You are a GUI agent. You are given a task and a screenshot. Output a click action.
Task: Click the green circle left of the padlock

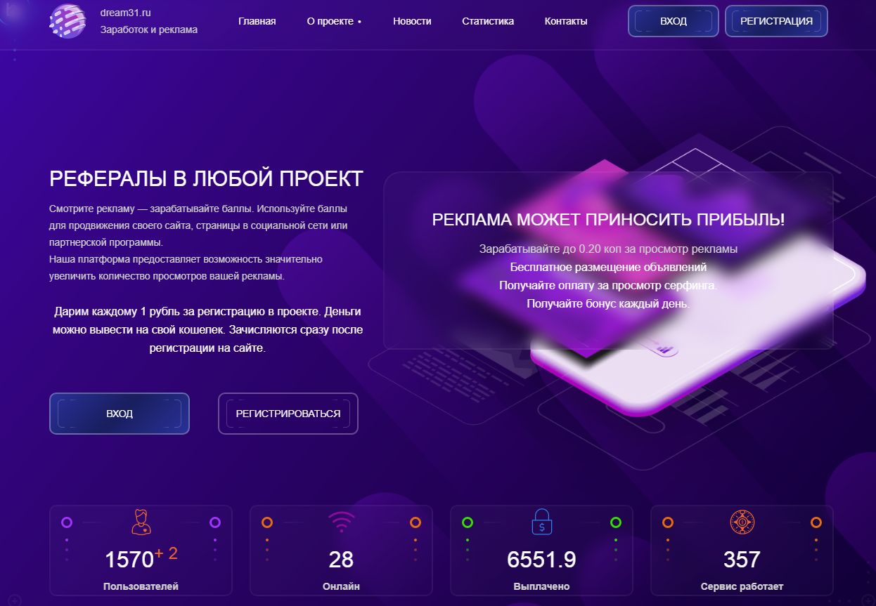(468, 522)
